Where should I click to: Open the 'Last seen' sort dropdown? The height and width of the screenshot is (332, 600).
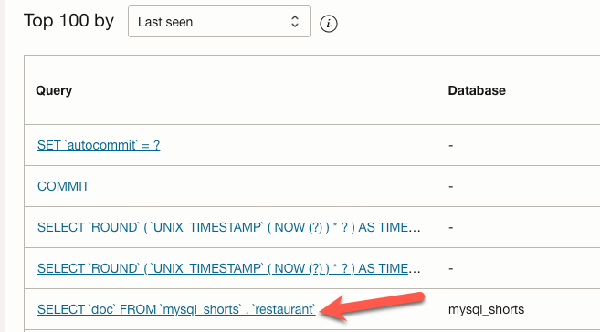click(219, 22)
